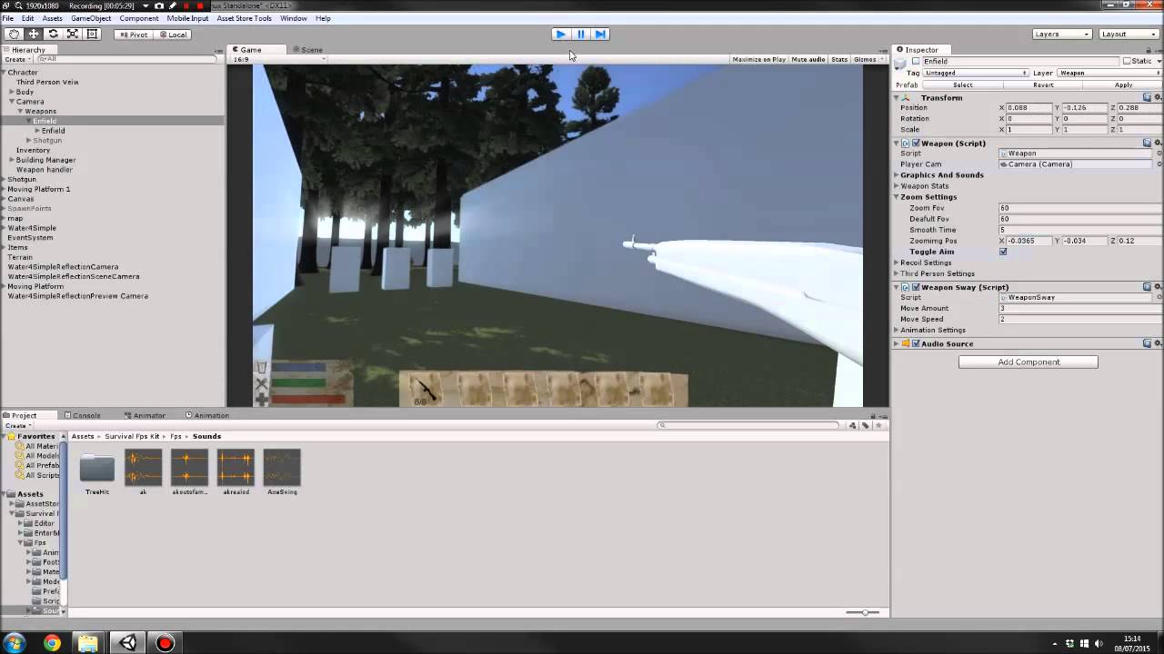The image size is (1164, 654).
Task: Disable the Weapon (Script) component checkbox
Action: tap(916, 144)
